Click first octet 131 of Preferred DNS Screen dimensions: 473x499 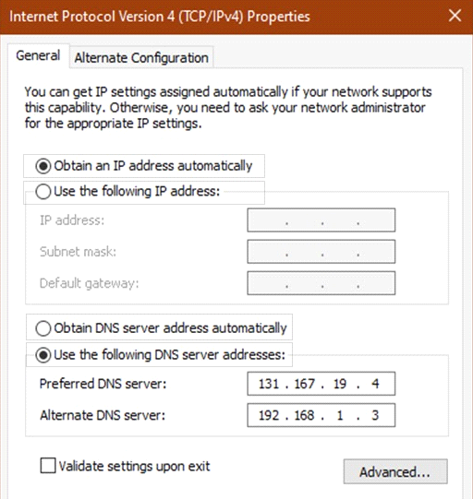(269, 384)
